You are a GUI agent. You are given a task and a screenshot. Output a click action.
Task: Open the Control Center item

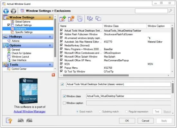(19, 69)
